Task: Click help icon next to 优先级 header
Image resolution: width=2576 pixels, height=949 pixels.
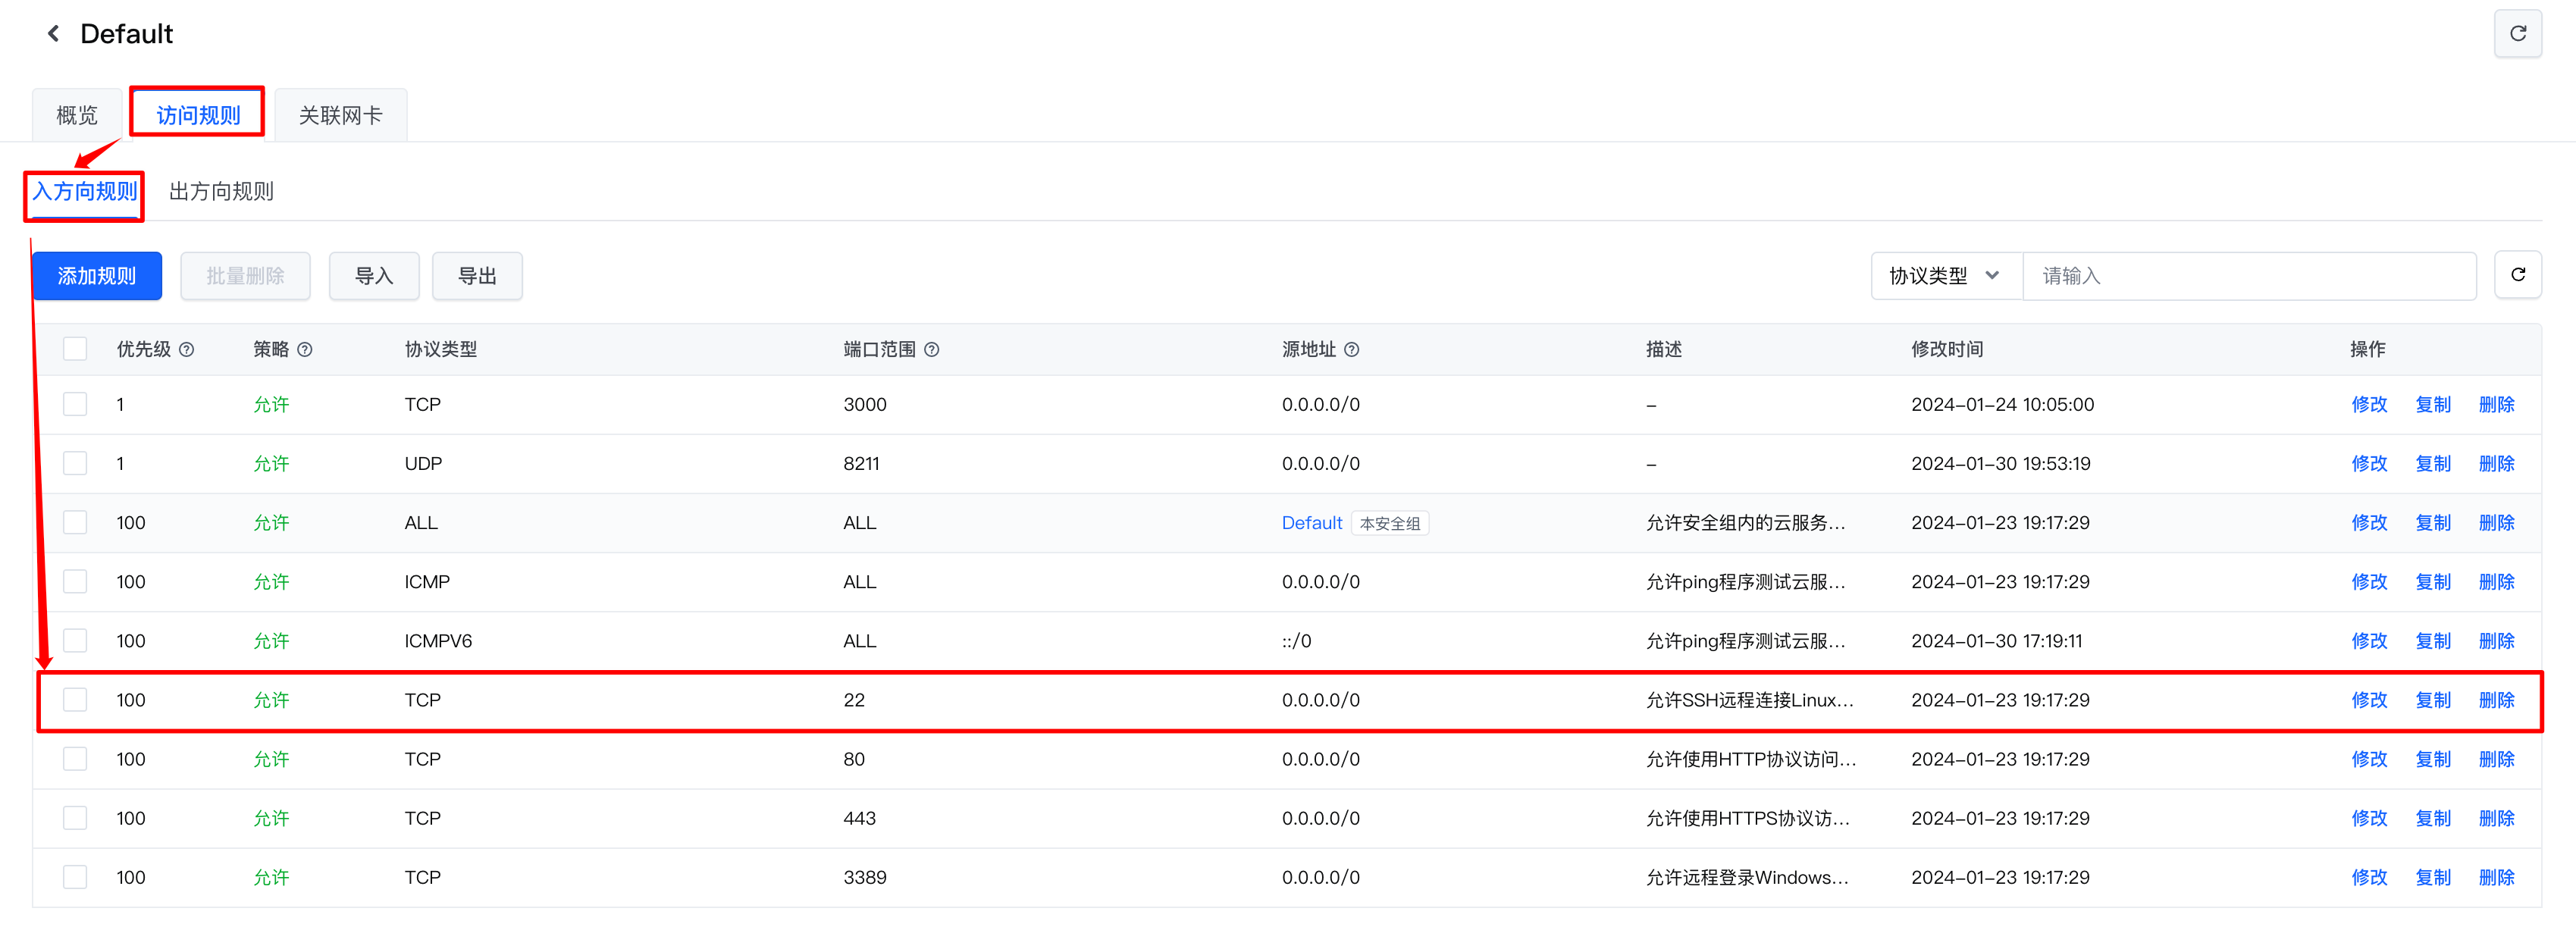Action: tap(187, 350)
